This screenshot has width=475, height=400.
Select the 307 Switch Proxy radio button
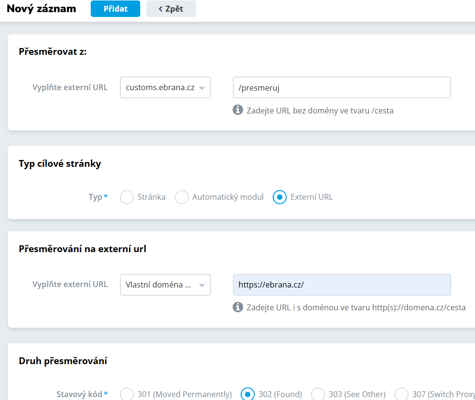[401, 394]
